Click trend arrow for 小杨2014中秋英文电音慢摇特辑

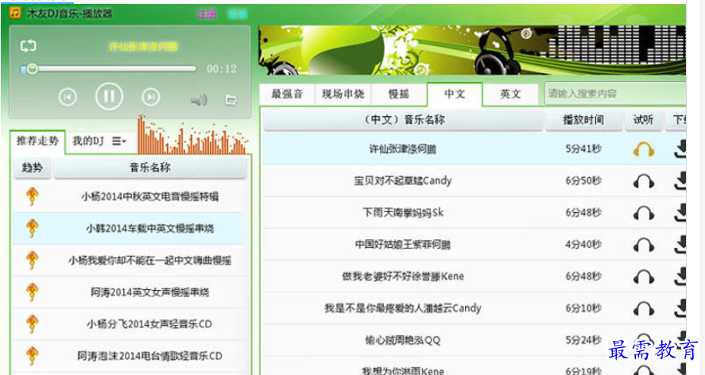click(32, 196)
